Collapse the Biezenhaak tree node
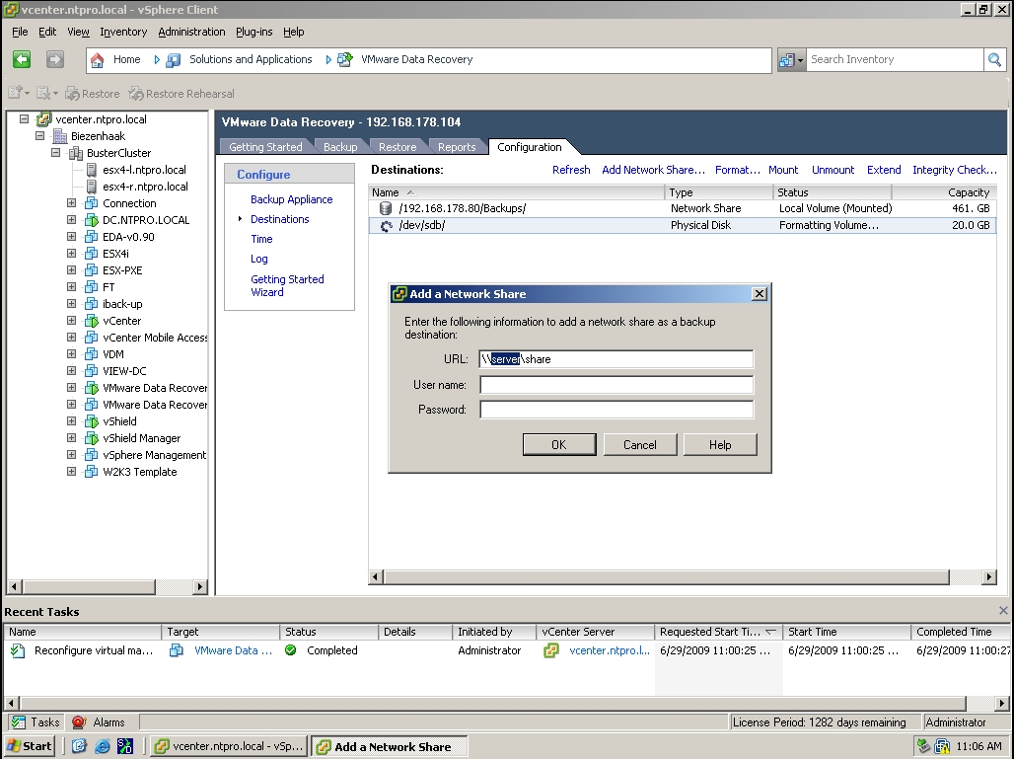 (40, 136)
